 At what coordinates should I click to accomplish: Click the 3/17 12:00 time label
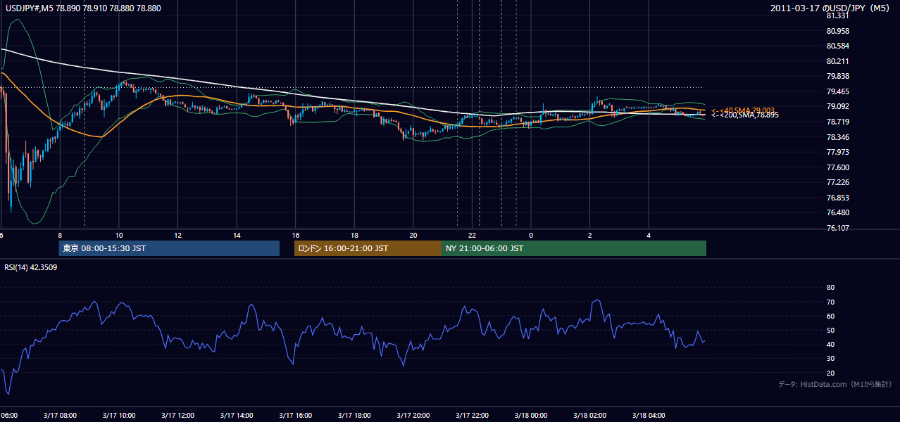(177, 416)
